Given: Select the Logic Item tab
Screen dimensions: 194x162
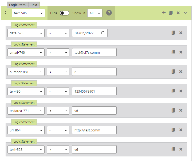Looking at the screenshot, I should click(17, 5).
